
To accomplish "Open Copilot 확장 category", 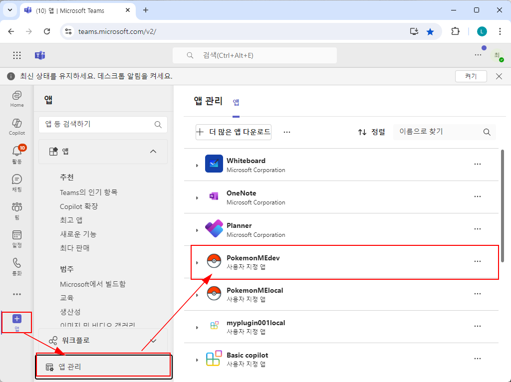I will pos(79,206).
